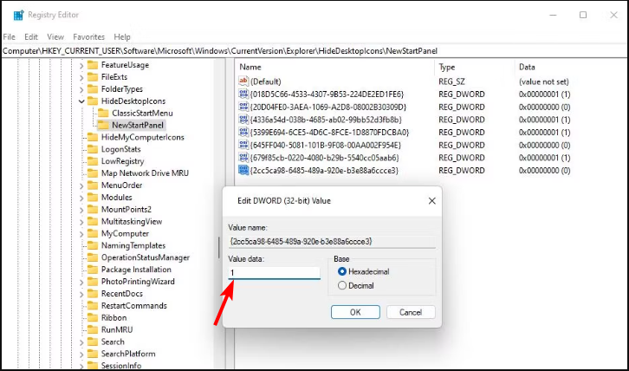Open the Favorites menu

88,37
